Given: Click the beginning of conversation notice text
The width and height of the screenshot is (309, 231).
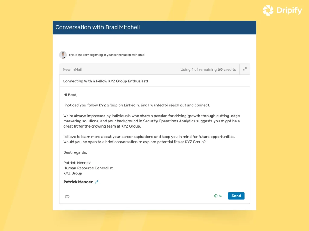Looking at the screenshot, I should click(x=106, y=55).
